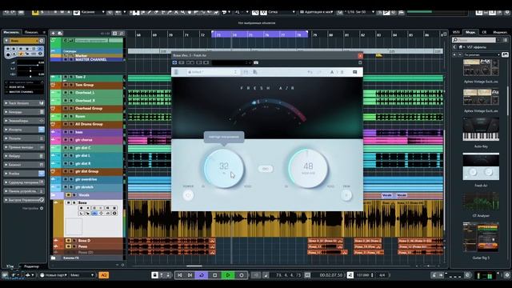Expand the Эквалайзеры inspector section
This screenshot has width=512, height=288.
[x=24, y=121]
